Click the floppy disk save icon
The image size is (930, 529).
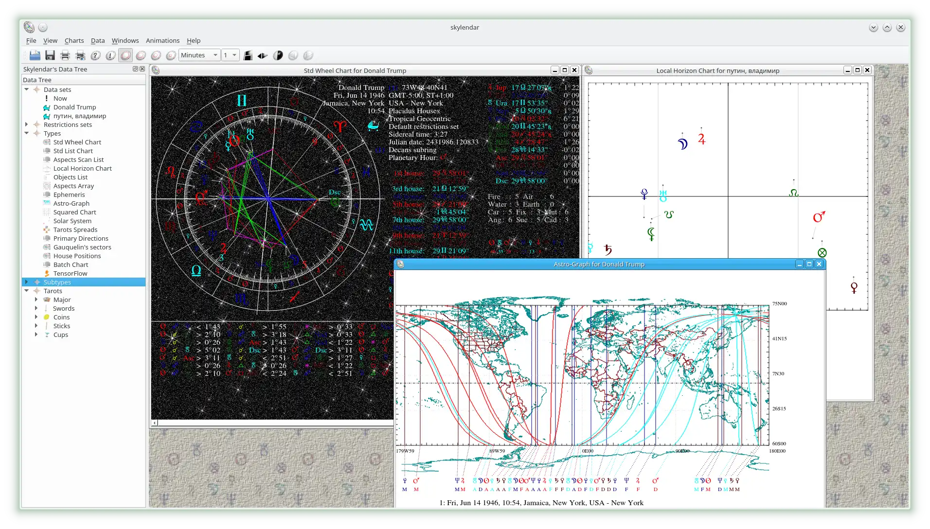[50, 55]
